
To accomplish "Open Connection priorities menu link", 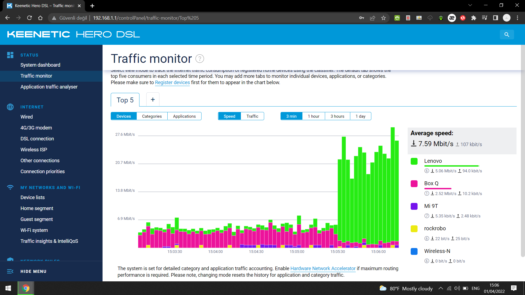I will [43, 171].
